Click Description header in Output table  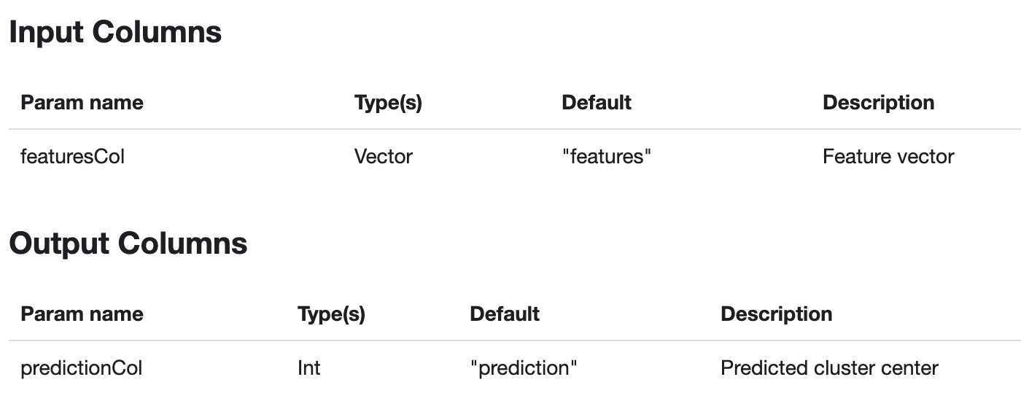[x=776, y=314]
